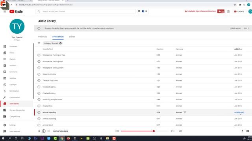Play Tentacle Flop Down sound
The image size is (252, 141).
[x=39, y=81]
